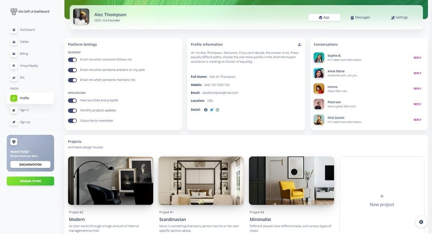Open the Virtual Reality sidebar label
This screenshot has width=432, height=234.
point(29,66)
